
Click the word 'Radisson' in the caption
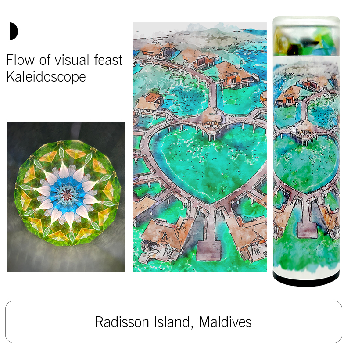(122, 322)
